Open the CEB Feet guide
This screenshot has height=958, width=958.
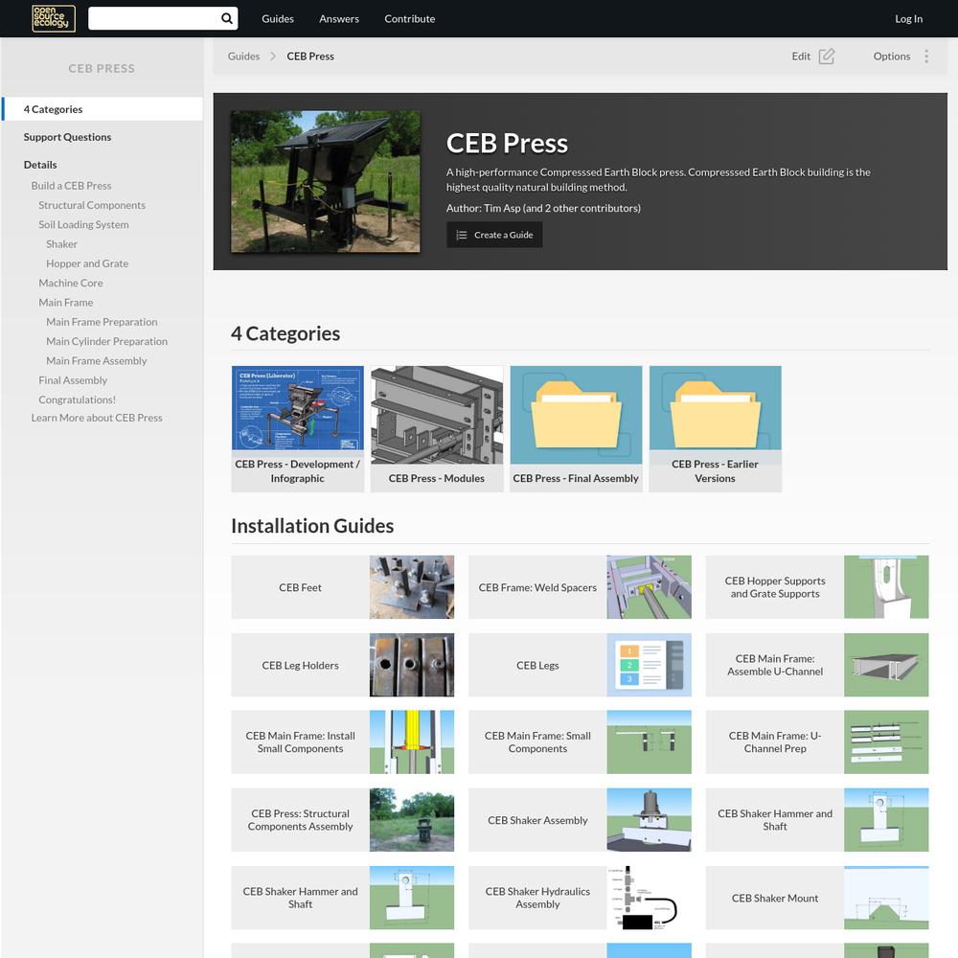coord(343,587)
